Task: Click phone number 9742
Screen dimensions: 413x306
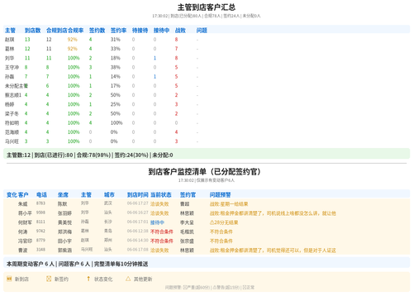Action: click(40, 231)
